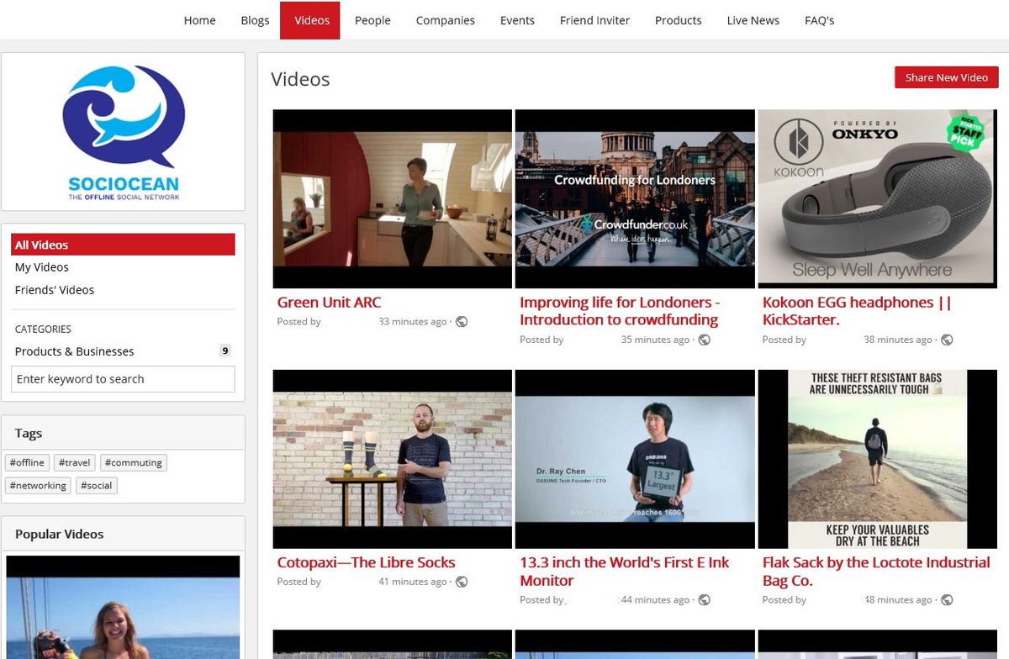Click the Products & Businesses count badge 9
Image resolution: width=1009 pixels, height=659 pixels.
click(225, 351)
